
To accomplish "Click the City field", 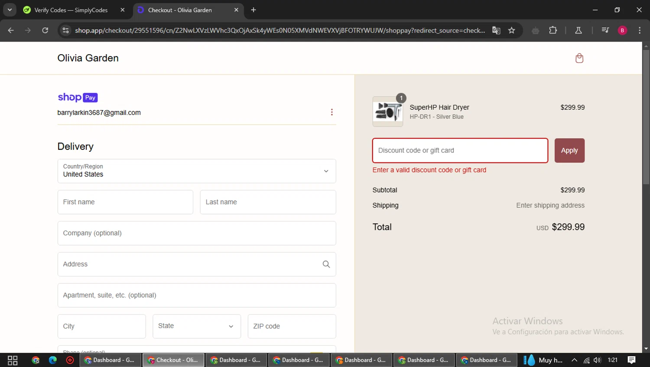I will pos(101,326).
